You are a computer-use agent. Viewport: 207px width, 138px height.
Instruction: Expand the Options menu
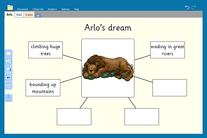tap(66, 9)
